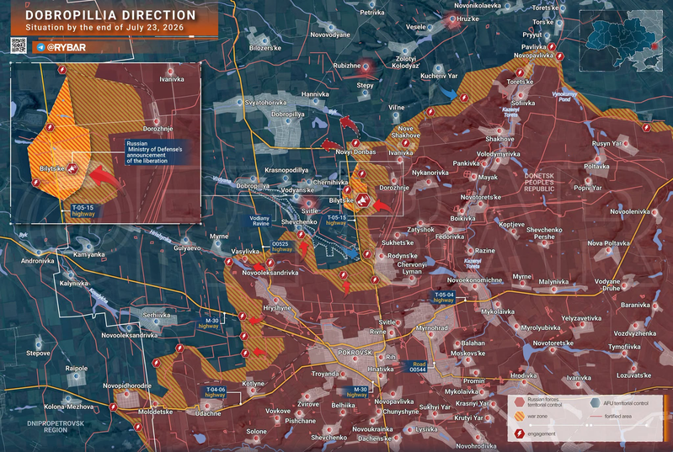The height and width of the screenshot is (452, 673).
Task: Click the Vodiany Ravine label
Action: (260, 221)
